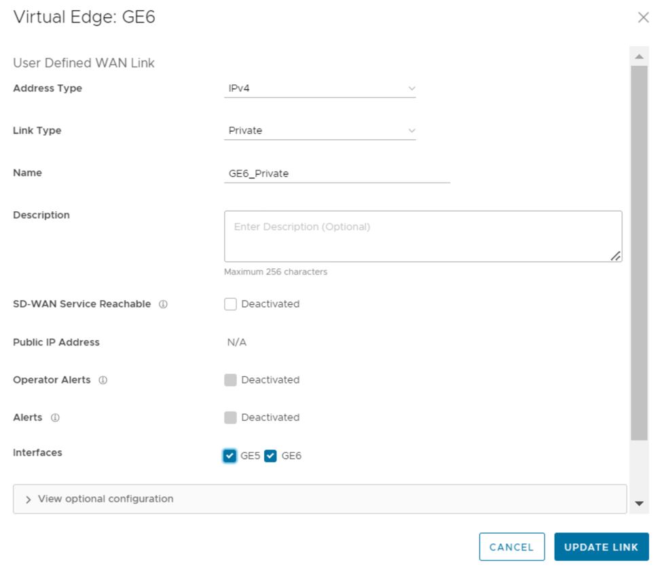The width and height of the screenshot is (660, 571).
Task: Click the info icon next to Operator Alerts
Action: tap(103, 380)
